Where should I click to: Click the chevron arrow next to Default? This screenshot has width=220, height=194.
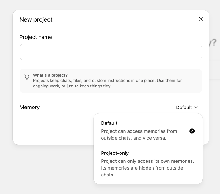(196, 108)
